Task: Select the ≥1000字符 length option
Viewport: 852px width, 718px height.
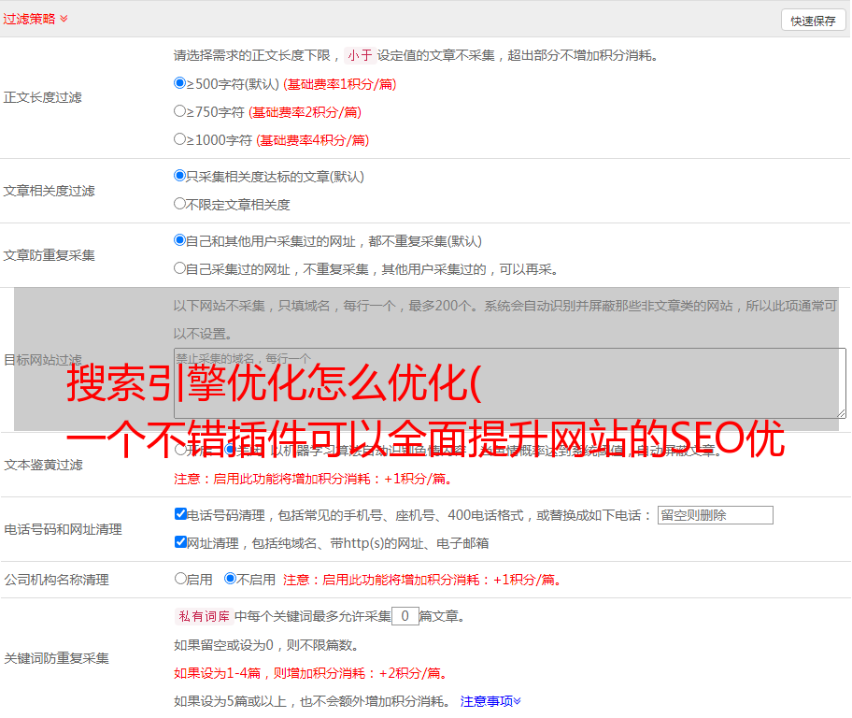Action: 179,139
